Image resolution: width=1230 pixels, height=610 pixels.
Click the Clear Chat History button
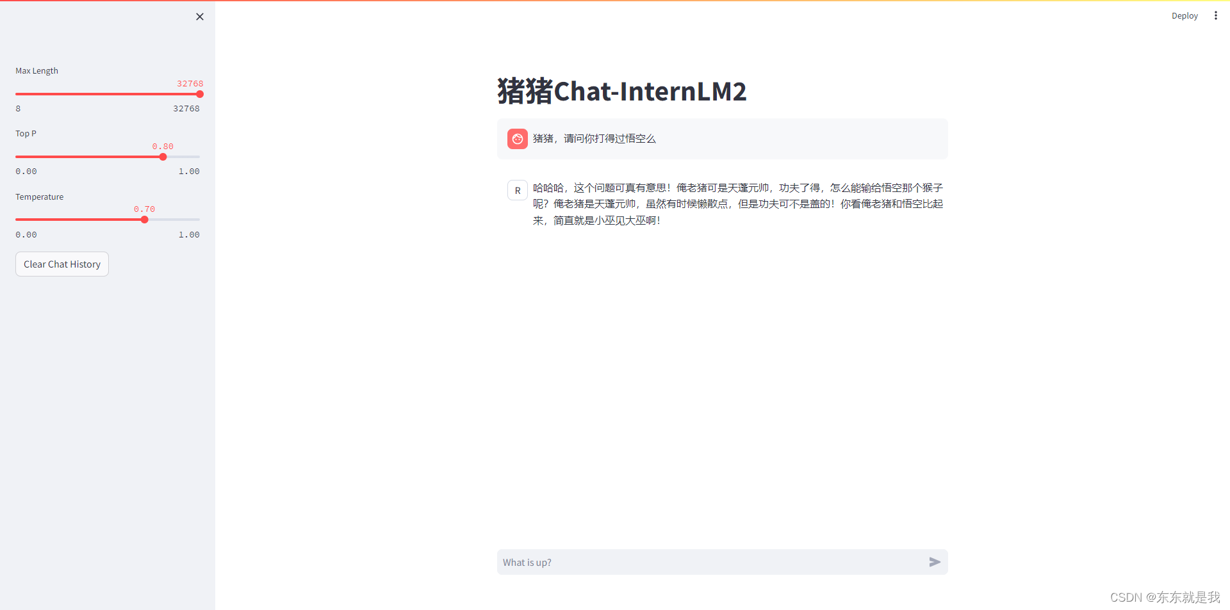(62, 264)
